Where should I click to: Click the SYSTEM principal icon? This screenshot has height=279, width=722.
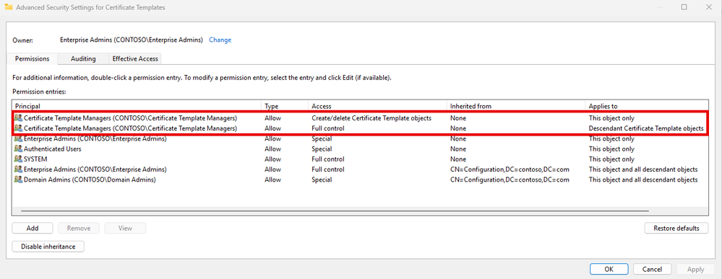pyautogui.click(x=18, y=159)
